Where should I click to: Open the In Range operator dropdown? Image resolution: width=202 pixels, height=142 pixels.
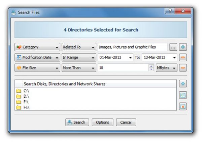click(79, 57)
